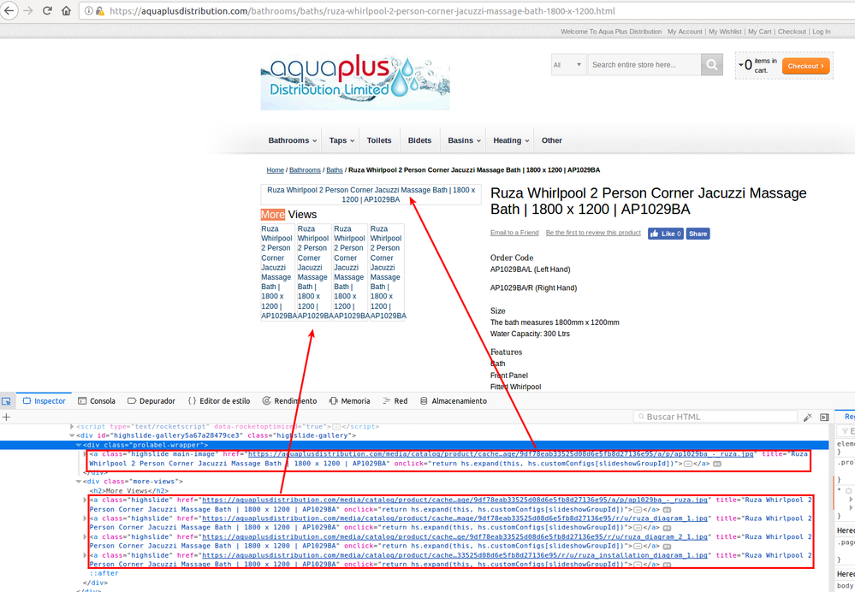Click the 'Email to a Friend' link
This screenshot has height=592, width=855.
pyautogui.click(x=514, y=233)
